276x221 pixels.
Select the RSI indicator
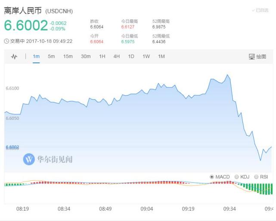(261, 177)
